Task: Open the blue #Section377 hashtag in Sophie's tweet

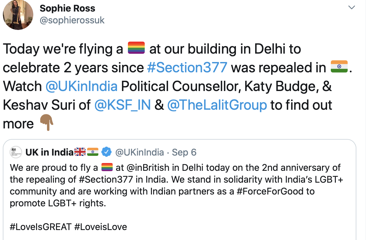Action: click(x=187, y=67)
